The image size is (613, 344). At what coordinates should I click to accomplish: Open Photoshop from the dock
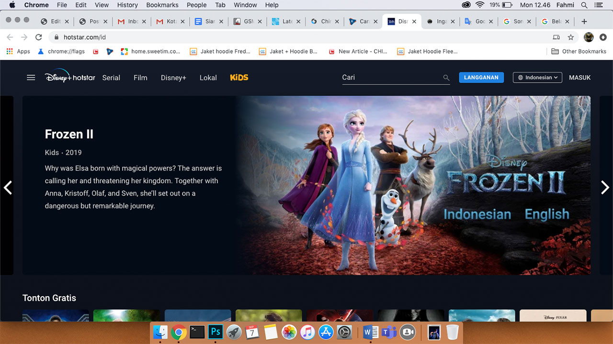tap(216, 332)
